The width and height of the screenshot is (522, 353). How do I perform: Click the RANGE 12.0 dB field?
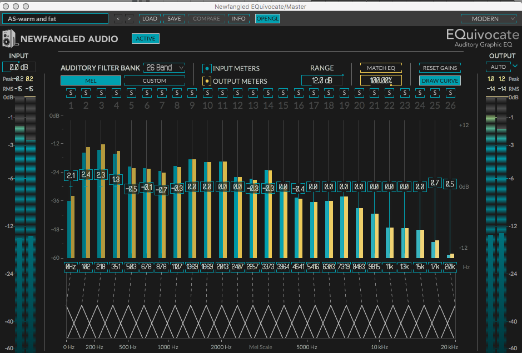point(322,80)
